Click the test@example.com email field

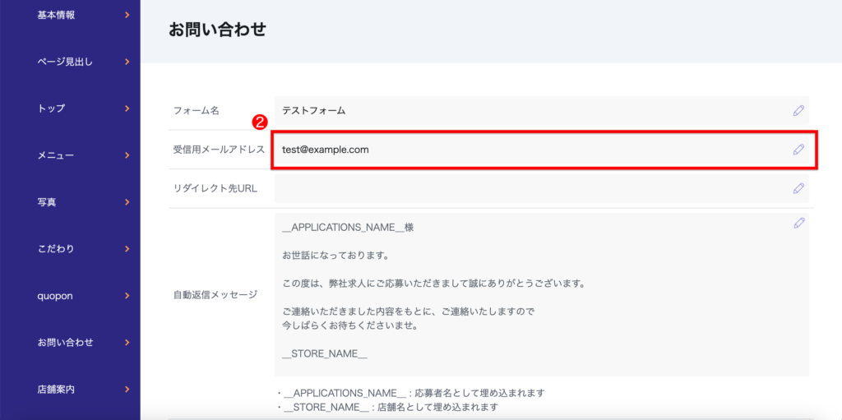[526, 150]
